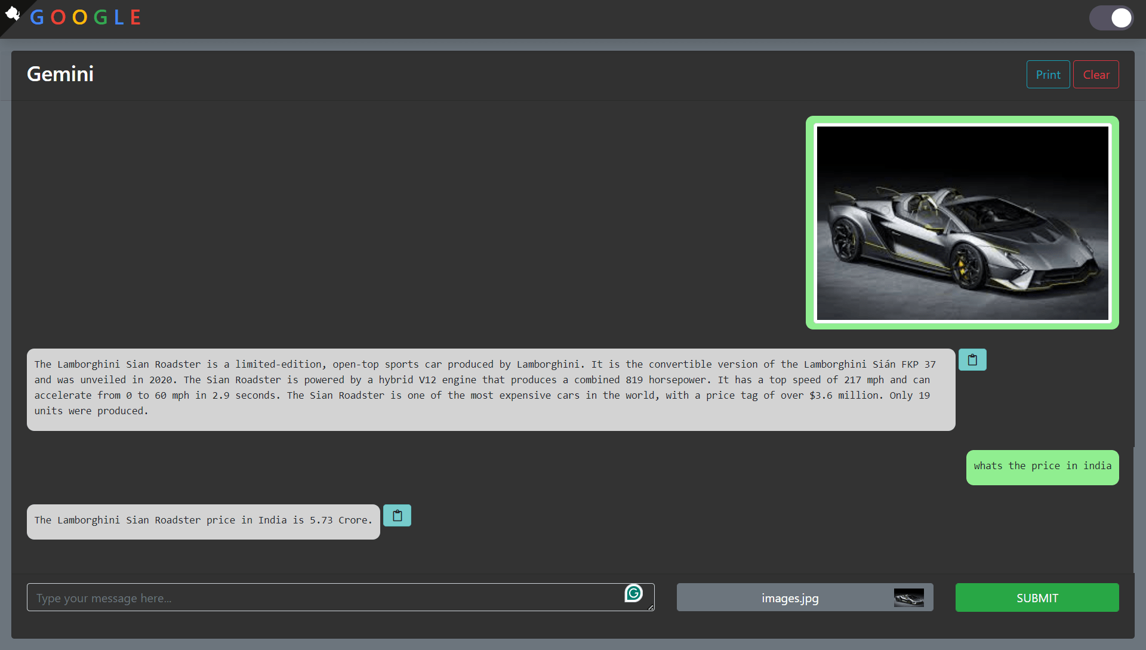Toggle the dark mode switch
This screenshot has width=1146, height=650.
point(1111,18)
